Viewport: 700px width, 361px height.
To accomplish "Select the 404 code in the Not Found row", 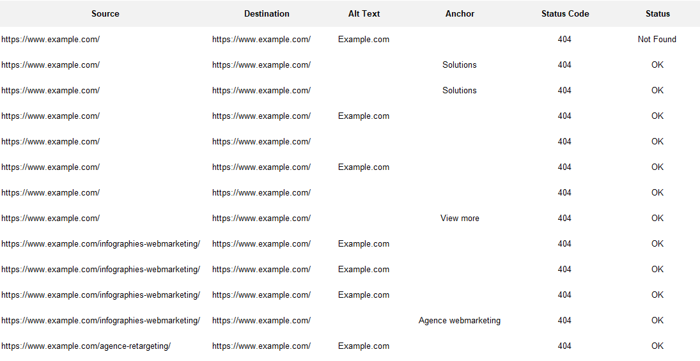I will 564,39.
